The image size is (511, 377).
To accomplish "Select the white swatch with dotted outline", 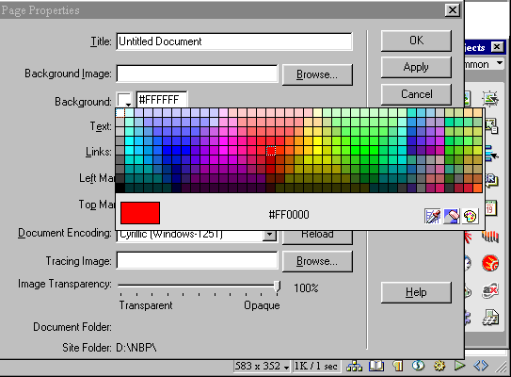I will tap(120, 113).
